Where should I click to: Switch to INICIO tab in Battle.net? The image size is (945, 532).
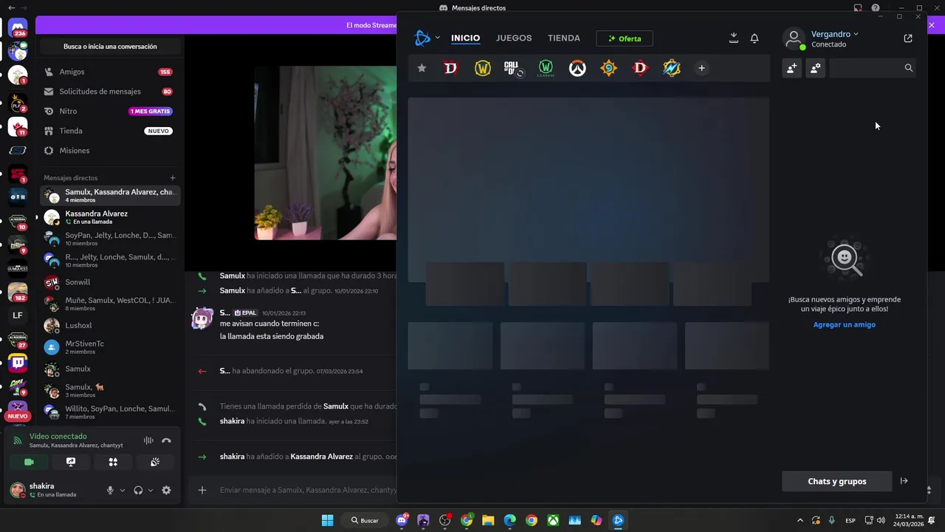[465, 38]
